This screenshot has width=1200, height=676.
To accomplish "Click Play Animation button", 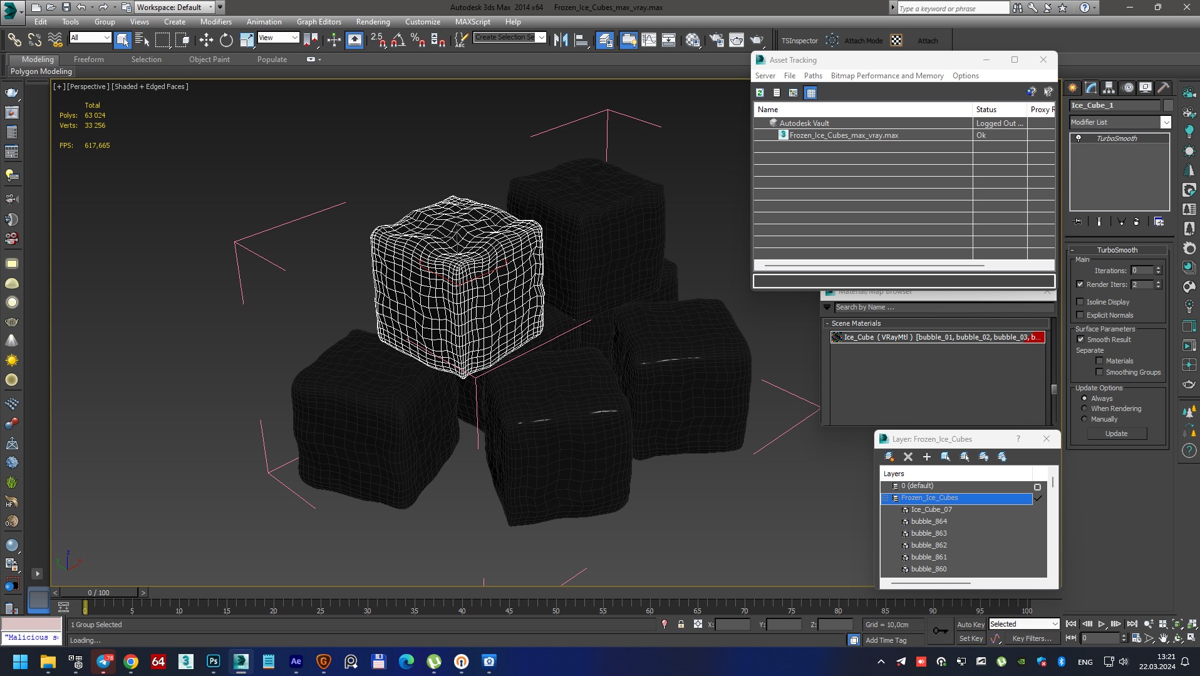I will [x=1101, y=624].
